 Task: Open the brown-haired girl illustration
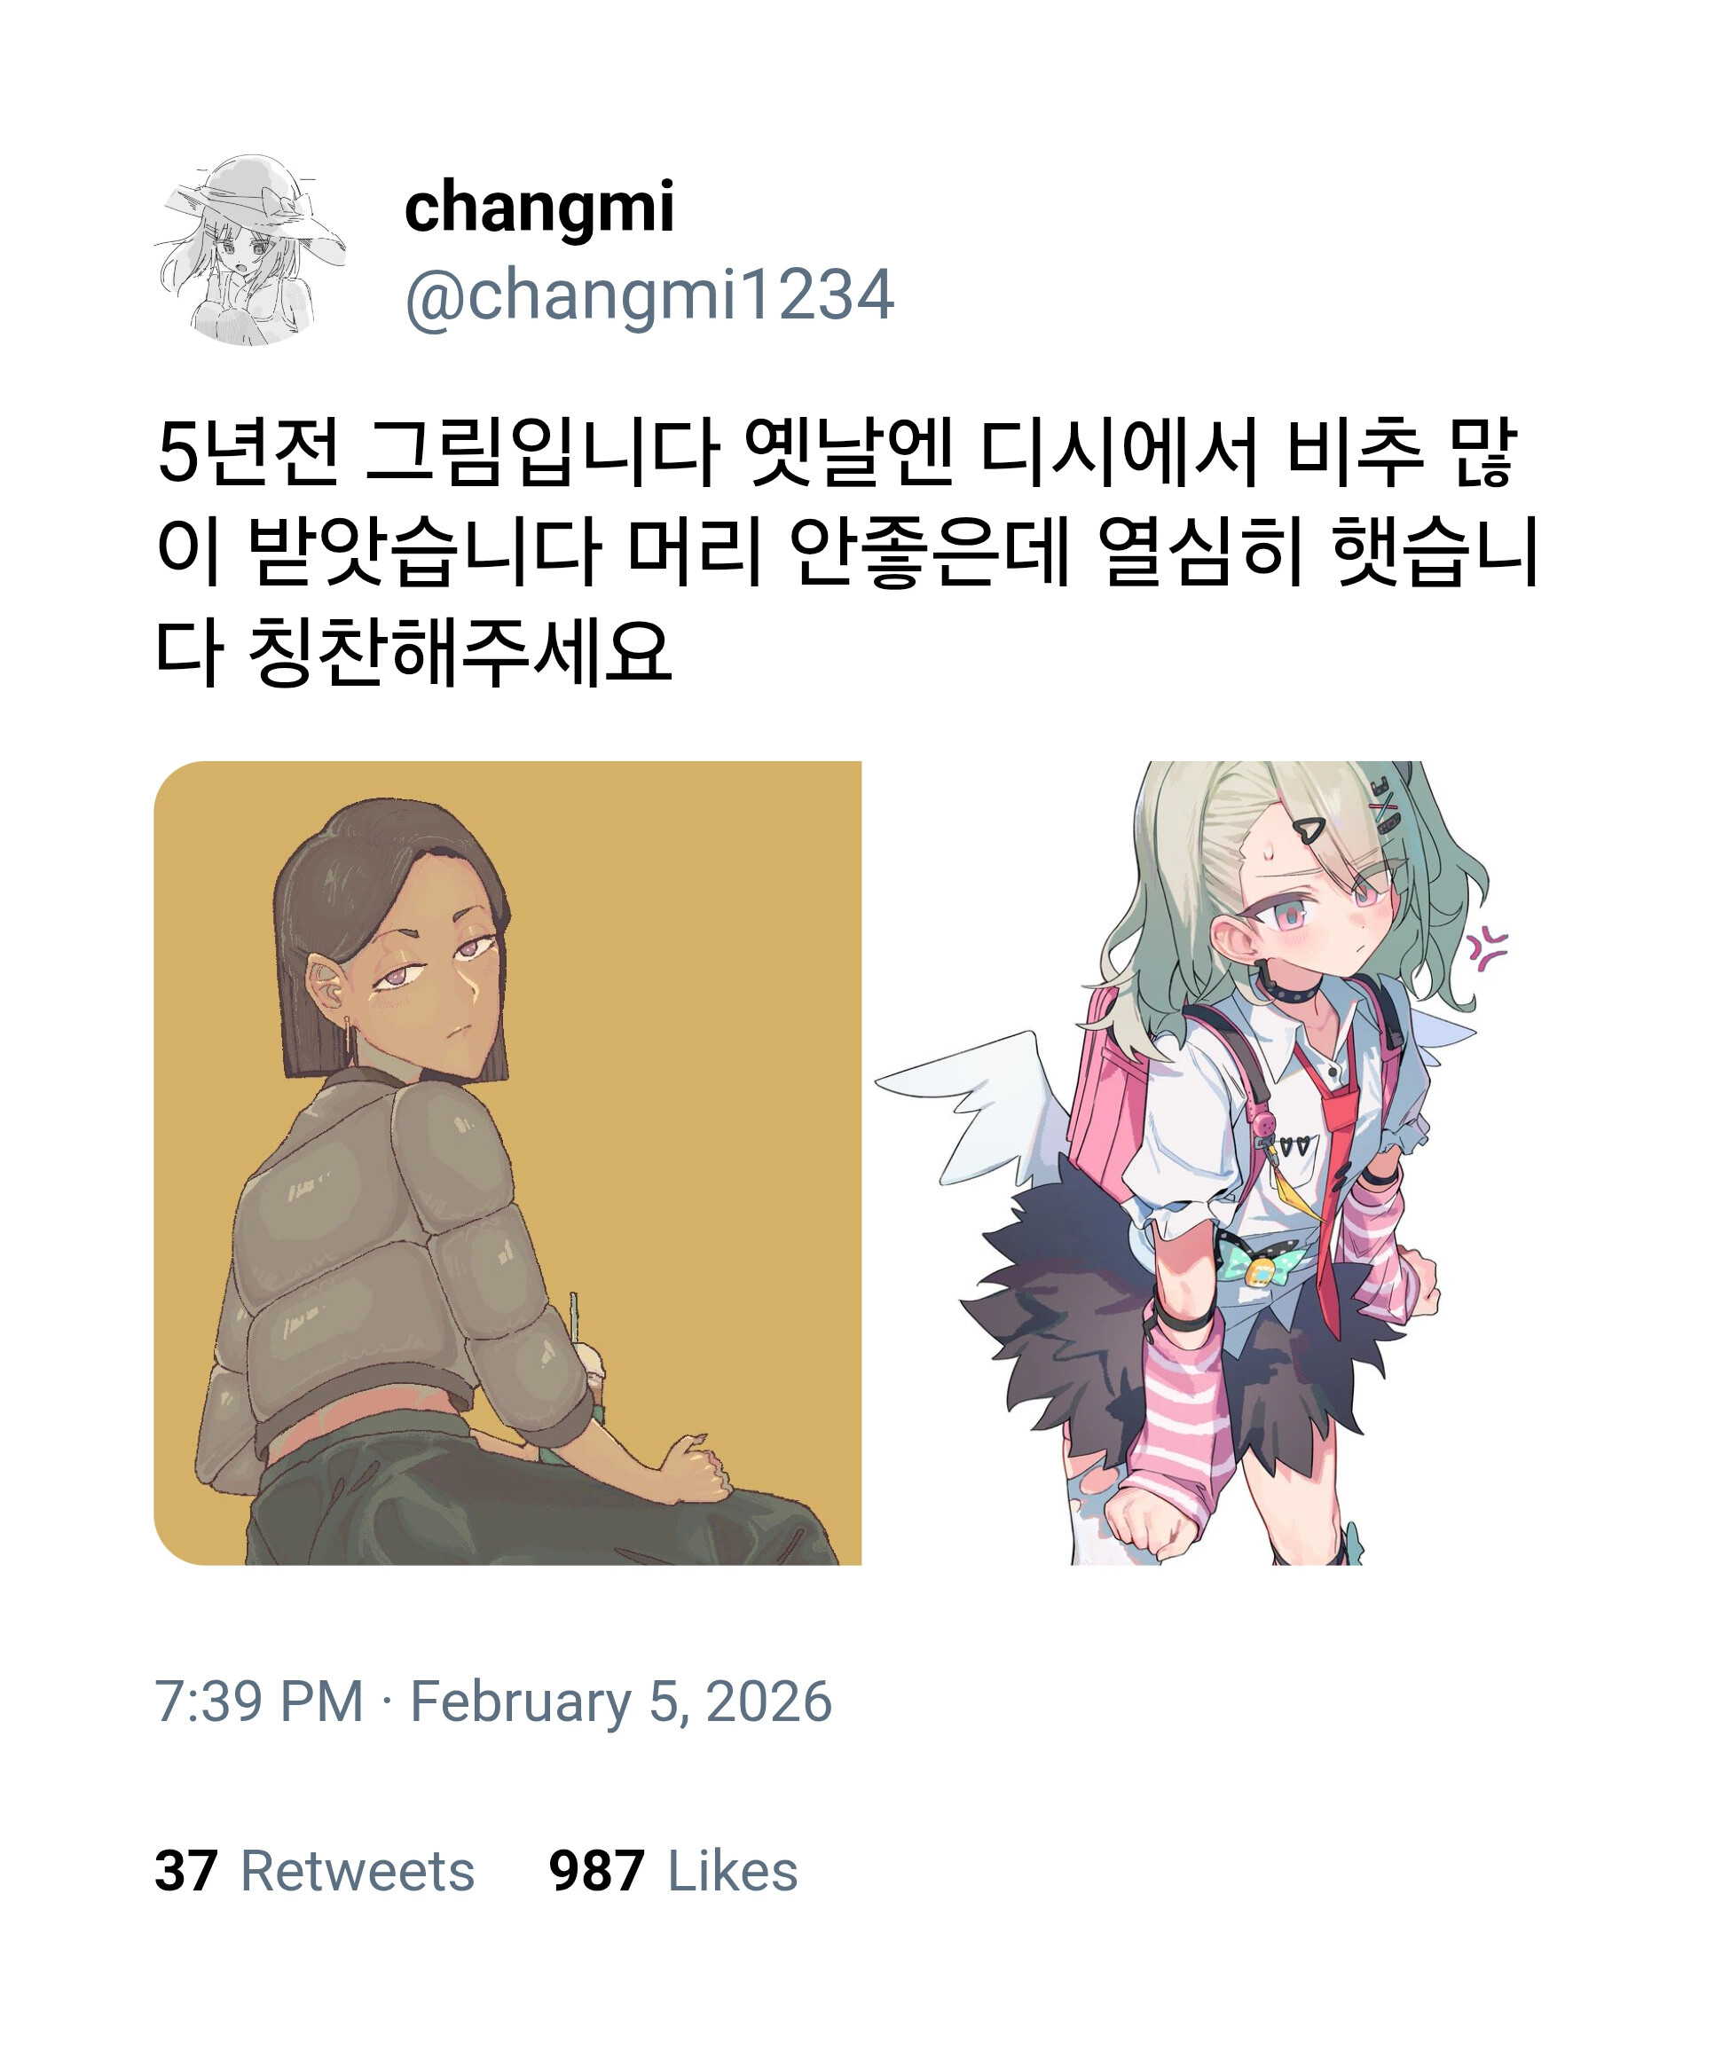coord(507,1163)
